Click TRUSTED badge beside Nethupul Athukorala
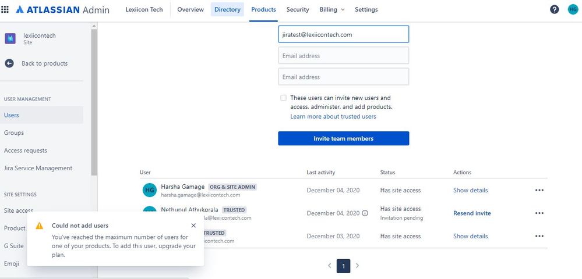This screenshot has height=279, width=582. point(234,210)
